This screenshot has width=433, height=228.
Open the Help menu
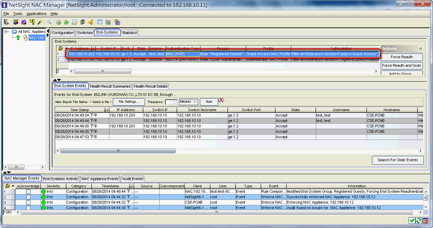point(54,14)
